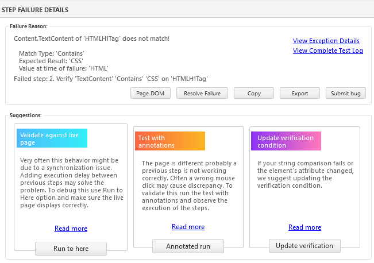The width and height of the screenshot is (374, 263).
Task: Click the Resolve Failure button
Action: click(x=202, y=93)
